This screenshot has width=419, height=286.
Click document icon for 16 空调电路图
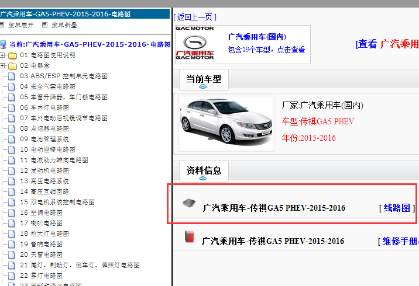tap(12, 212)
